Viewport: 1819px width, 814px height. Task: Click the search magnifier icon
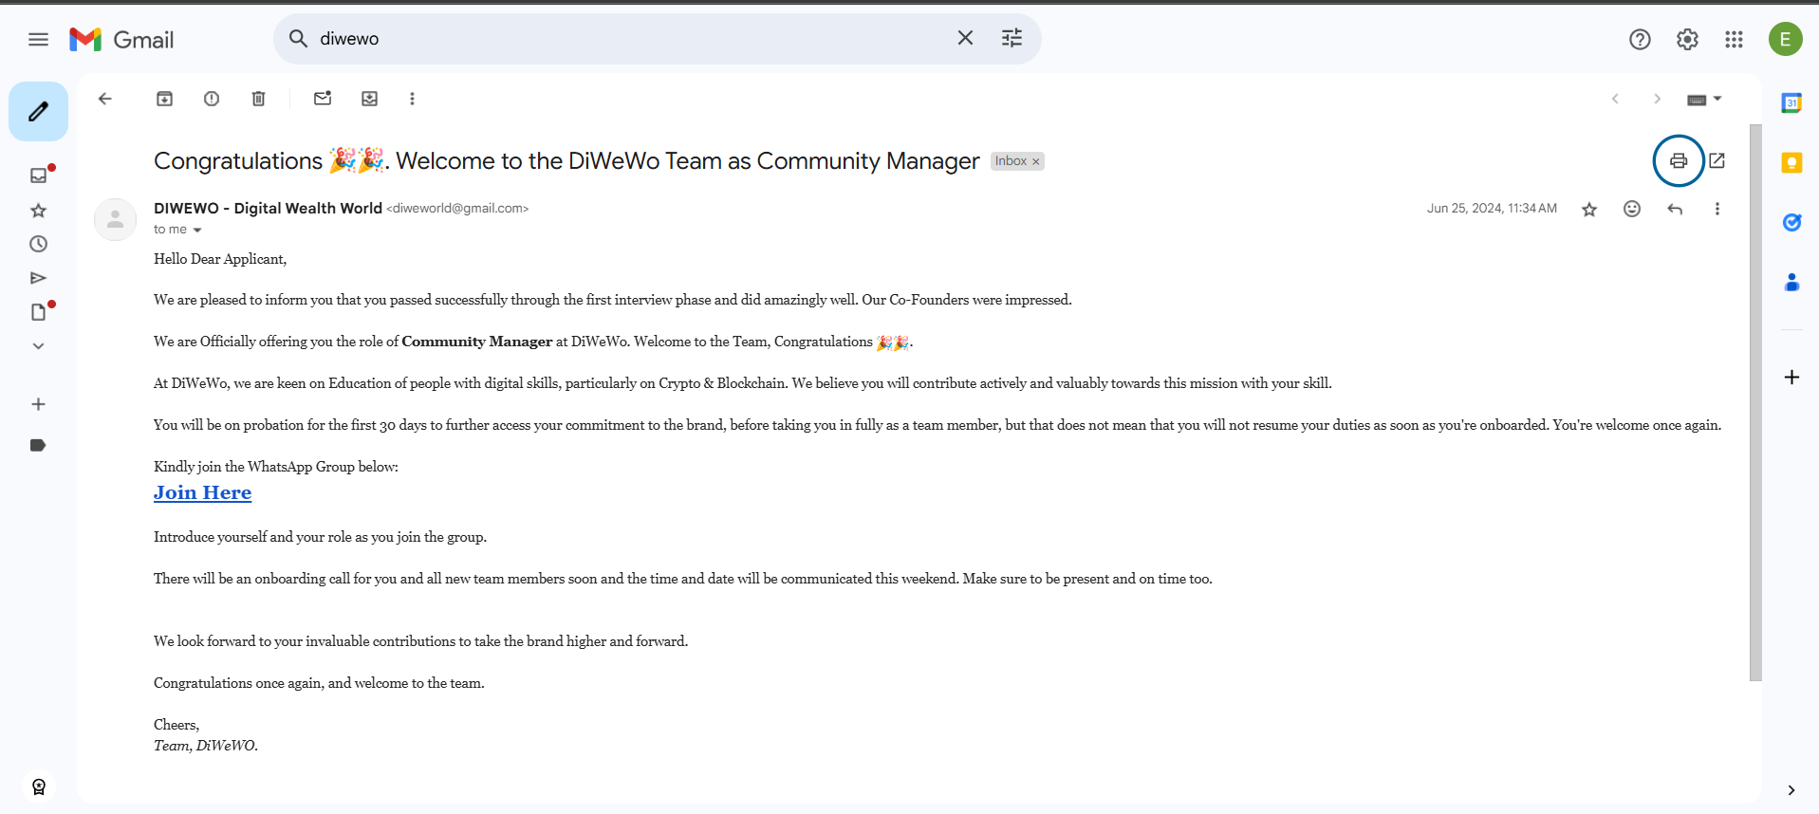(298, 38)
